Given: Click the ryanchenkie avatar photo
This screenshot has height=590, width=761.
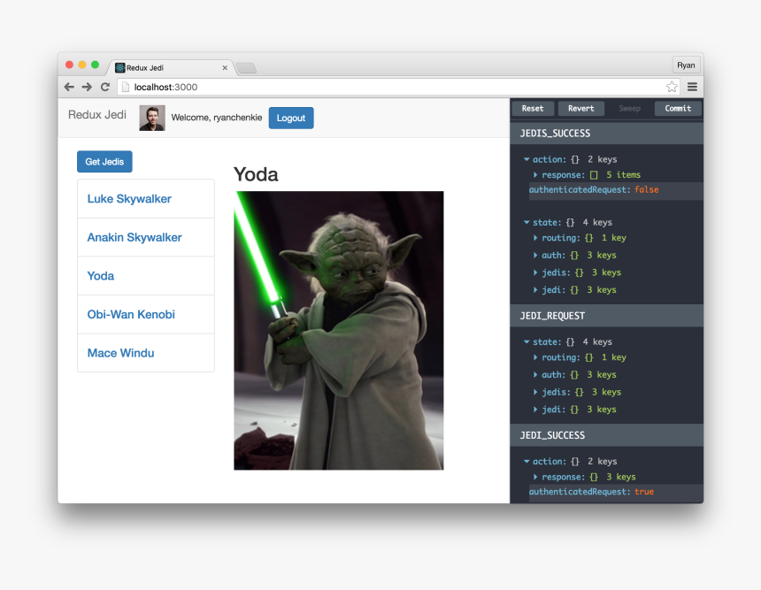Looking at the screenshot, I should [x=152, y=118].
